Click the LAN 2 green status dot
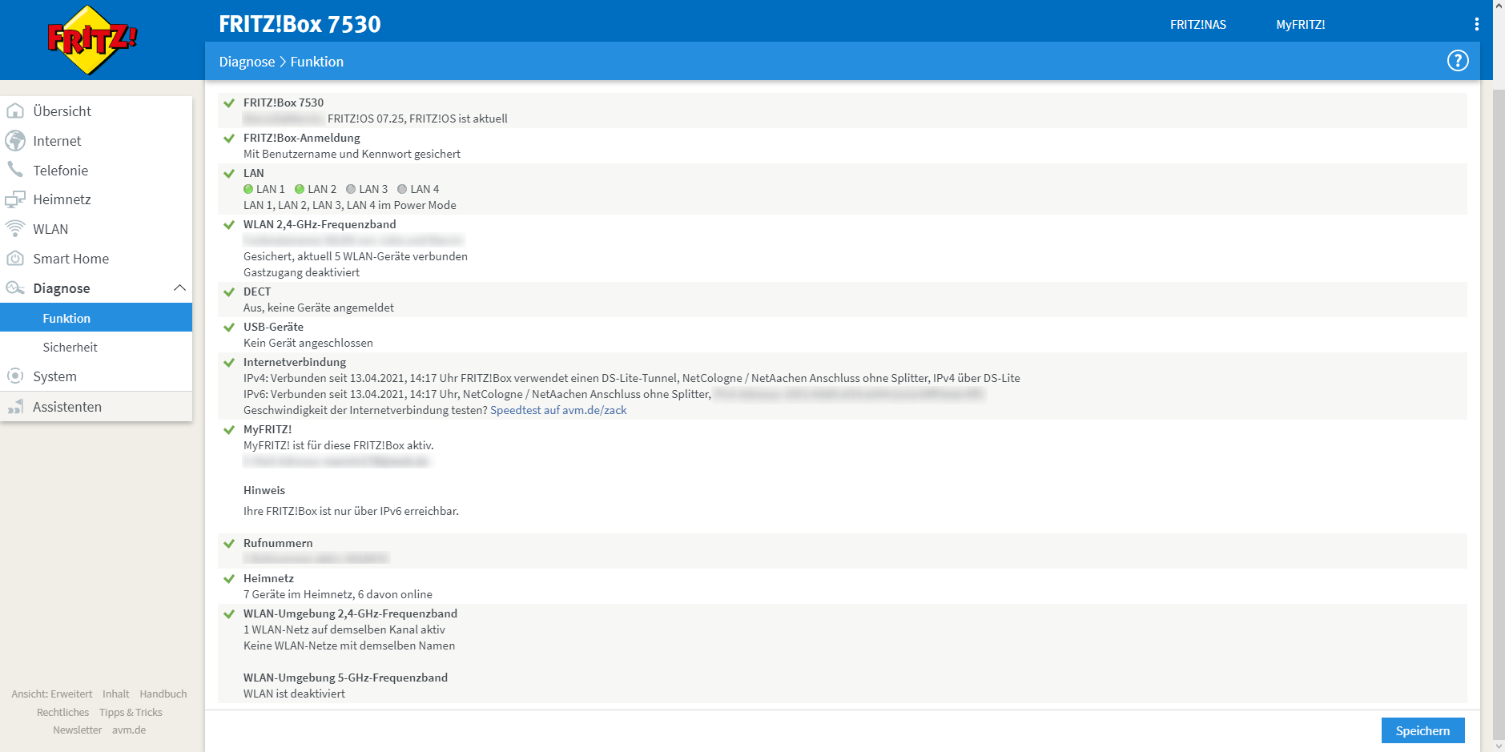The height and width of the screenshot is (752, 1505). [x=300, y=189]
